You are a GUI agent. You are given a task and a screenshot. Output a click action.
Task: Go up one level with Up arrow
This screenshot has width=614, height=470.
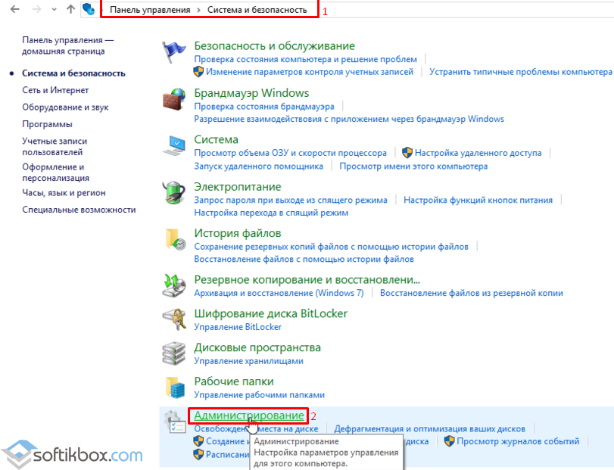[x=70, y=10]
